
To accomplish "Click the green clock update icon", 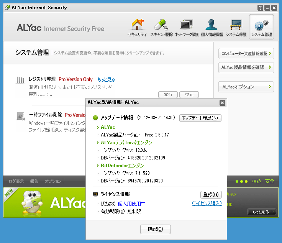I will click(95, 118).
